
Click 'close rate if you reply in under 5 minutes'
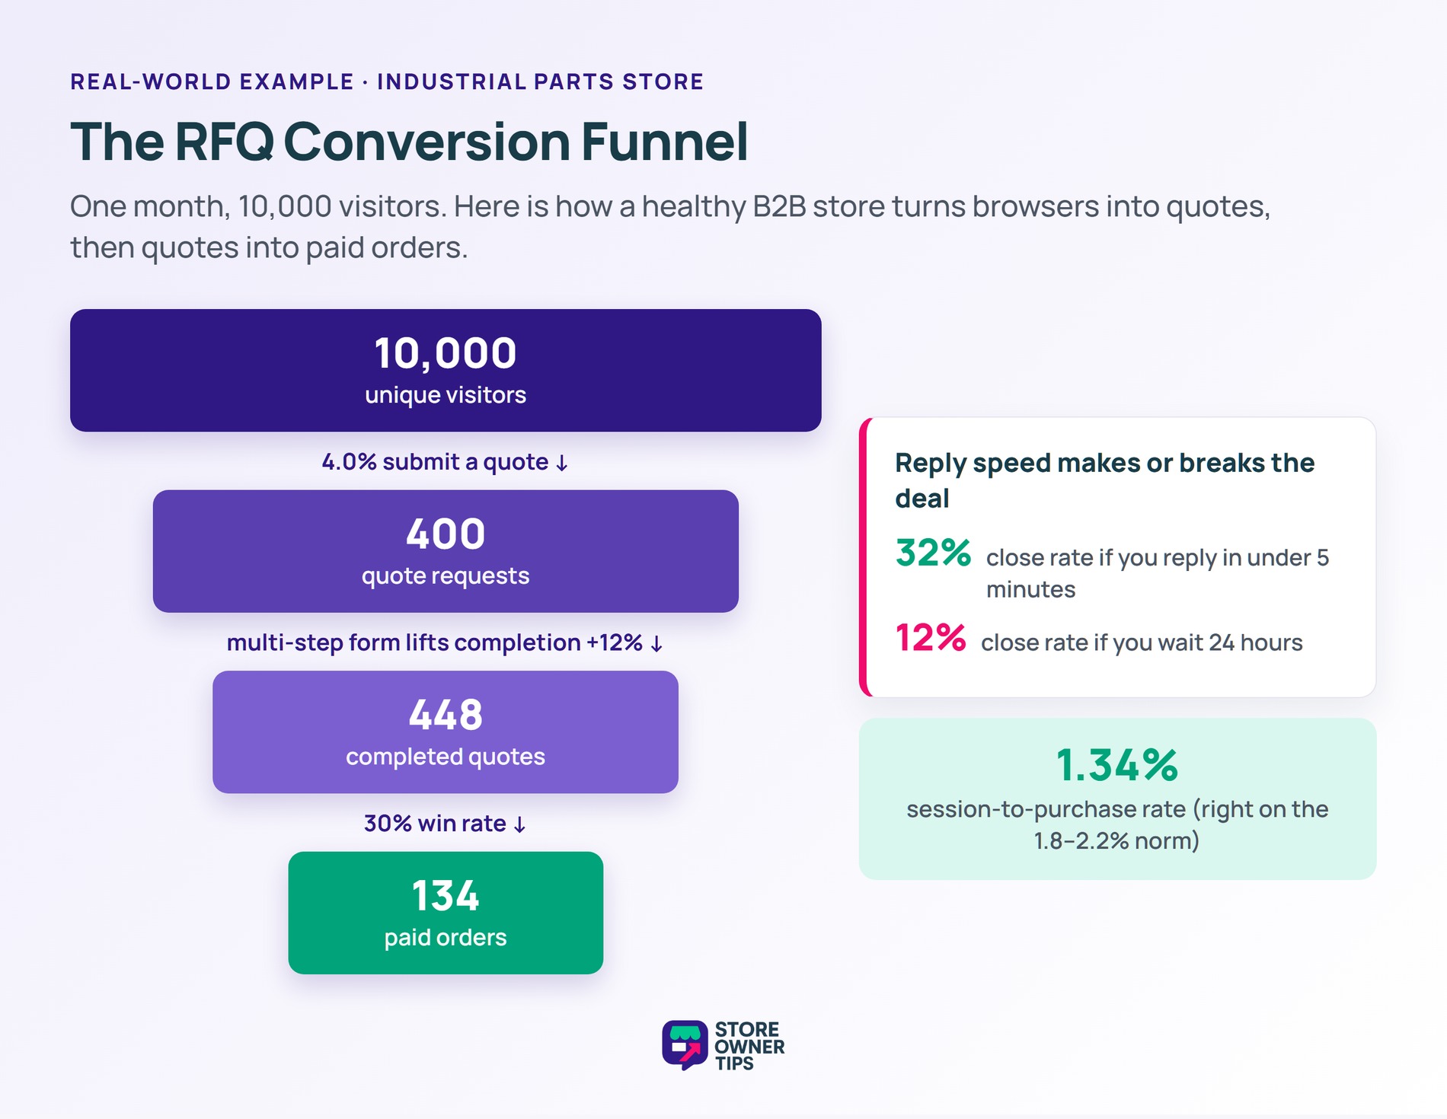coord(1157,573)
